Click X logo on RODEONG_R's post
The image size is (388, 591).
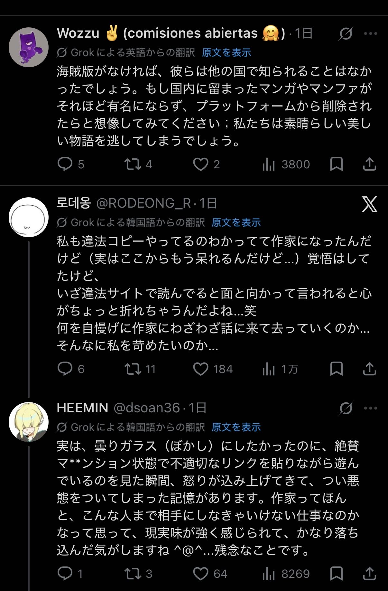click(x=369, y=204)
